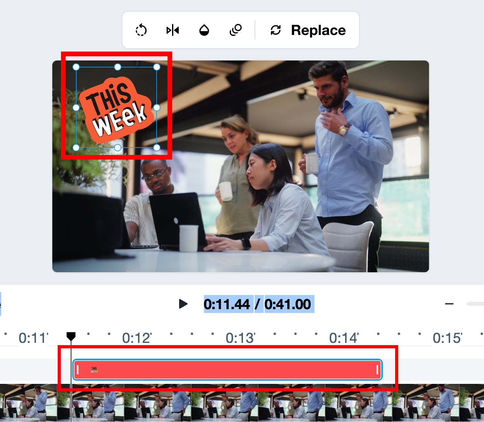Click the bottom-right handle of sticker

pos(157,147)
